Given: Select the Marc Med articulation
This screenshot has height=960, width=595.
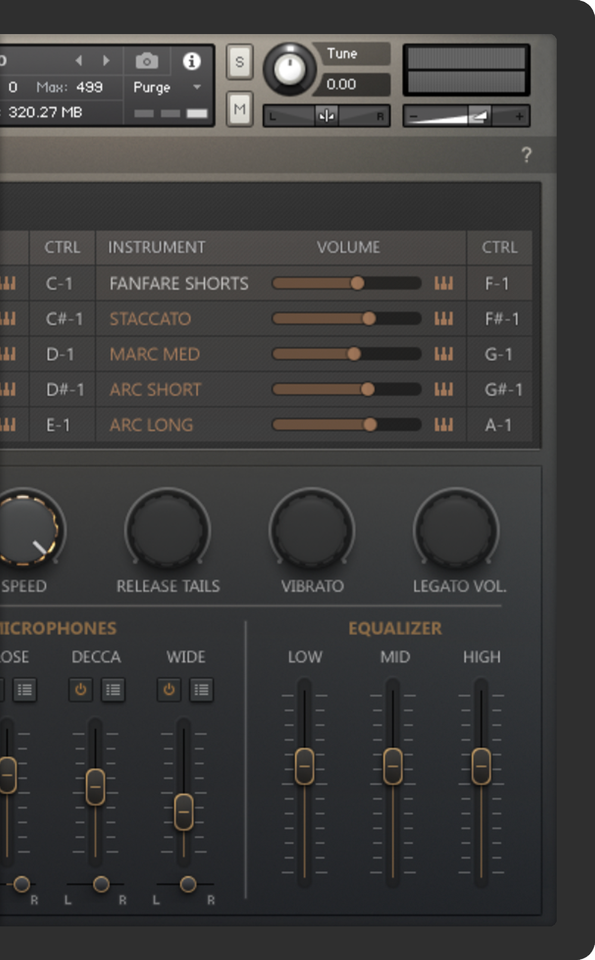Looking at the screenshot, I should click(x=155, y=354).
